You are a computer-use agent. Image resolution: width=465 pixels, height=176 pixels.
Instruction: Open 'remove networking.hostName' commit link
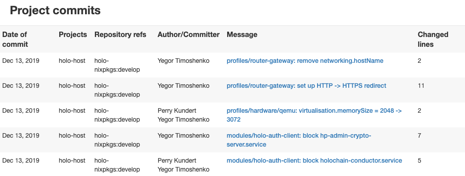click(x=305, y=61)
